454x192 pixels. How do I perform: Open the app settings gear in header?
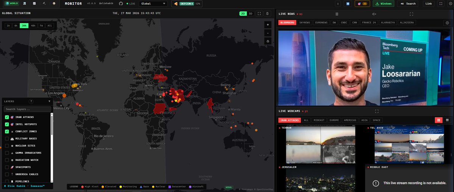[x=450, y=3]
